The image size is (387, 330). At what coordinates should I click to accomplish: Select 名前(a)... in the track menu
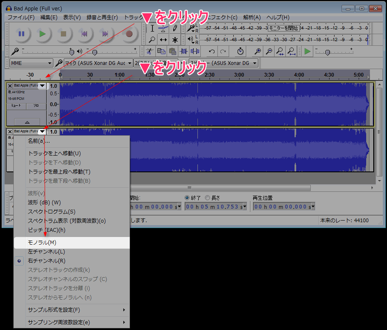pyautogui.click(x=72, y=141)
